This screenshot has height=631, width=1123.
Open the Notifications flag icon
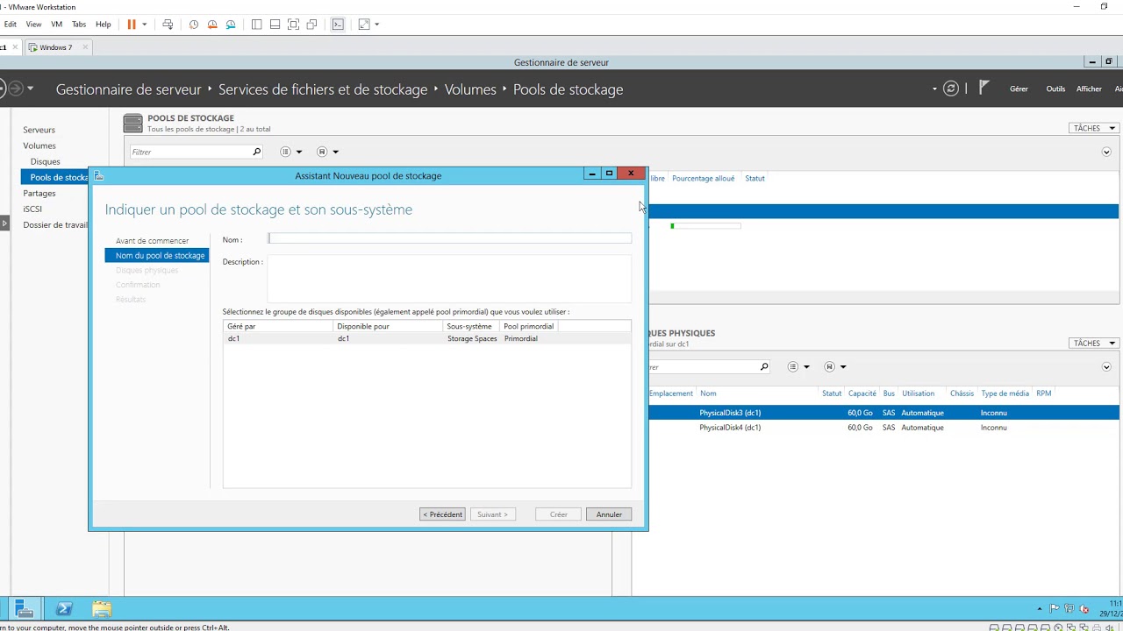[x=984, y=88]
